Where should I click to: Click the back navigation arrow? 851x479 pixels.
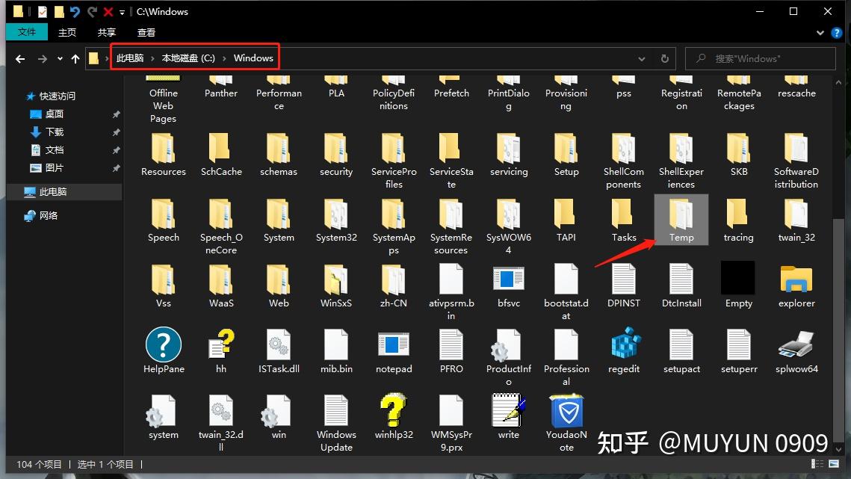19,58
